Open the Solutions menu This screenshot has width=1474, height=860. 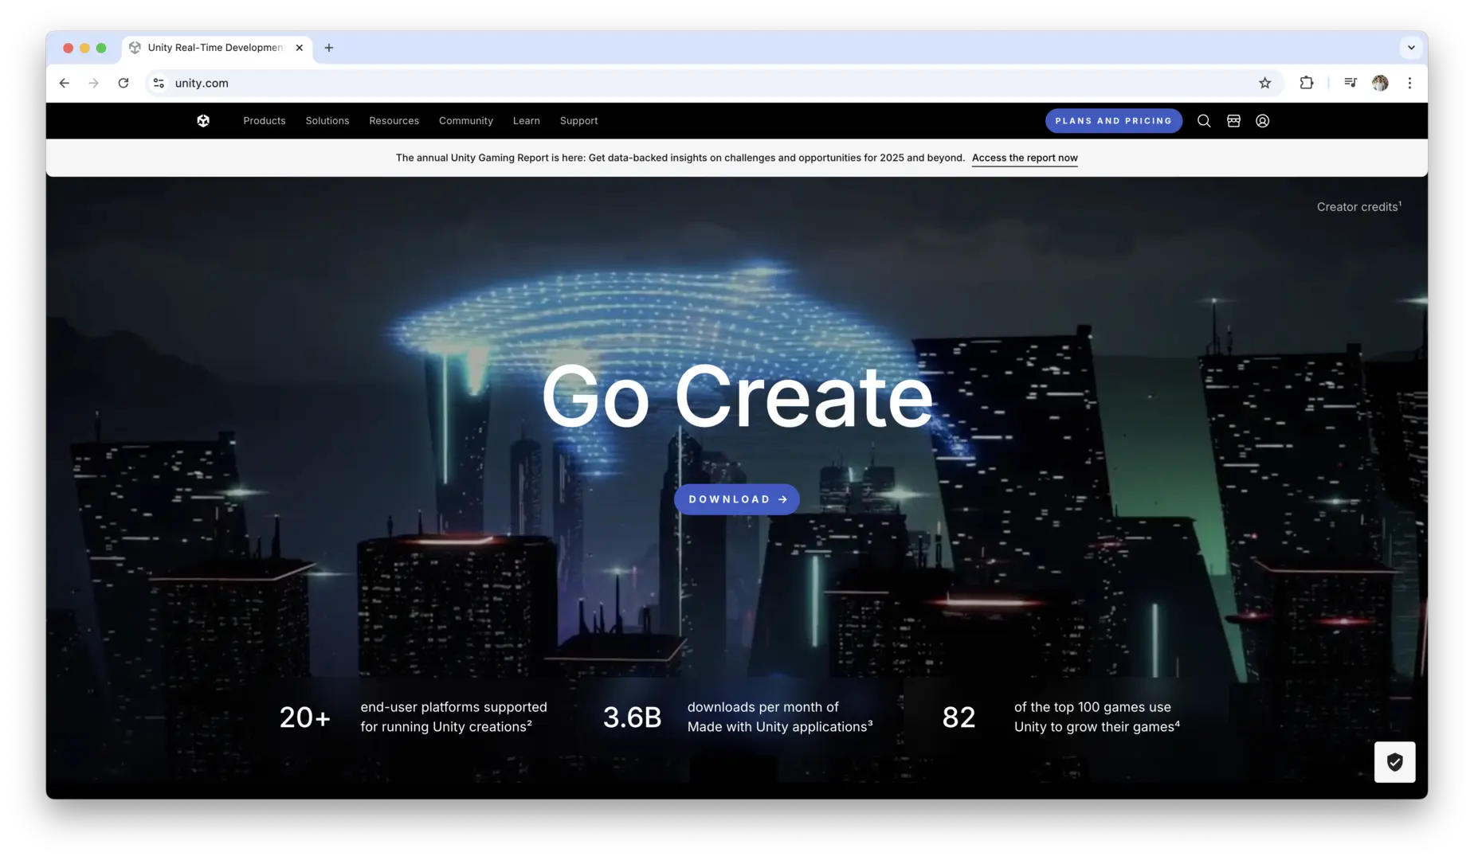pos(327,121)
